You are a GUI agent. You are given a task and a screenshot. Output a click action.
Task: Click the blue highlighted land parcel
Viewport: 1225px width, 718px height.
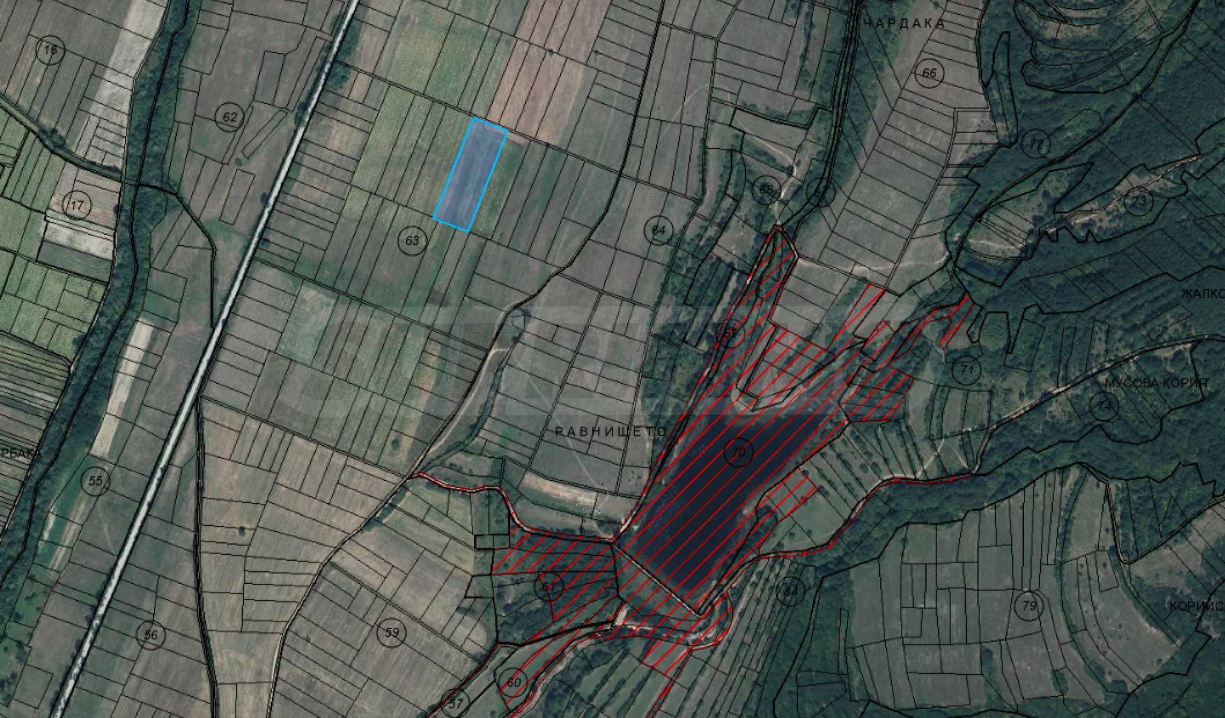click(470, 175)
